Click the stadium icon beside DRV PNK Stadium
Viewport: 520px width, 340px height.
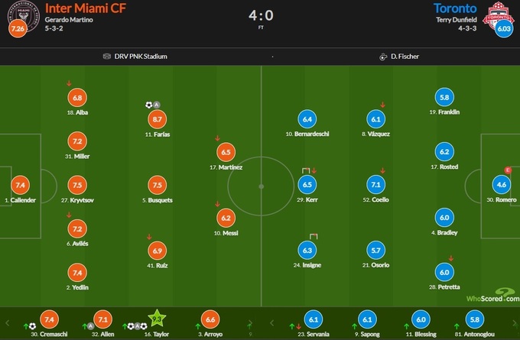(x=106, y=57)
